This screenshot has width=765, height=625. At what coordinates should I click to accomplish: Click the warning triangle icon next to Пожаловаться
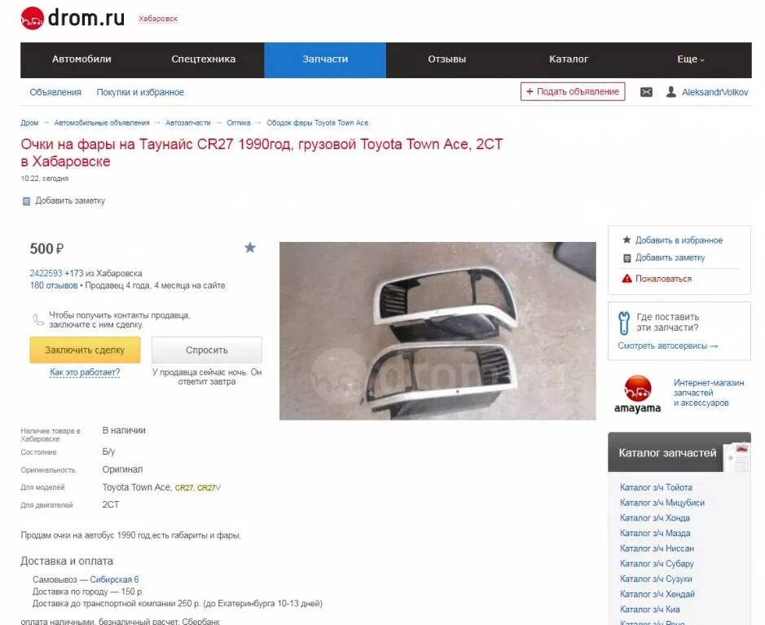pos(627,279)
